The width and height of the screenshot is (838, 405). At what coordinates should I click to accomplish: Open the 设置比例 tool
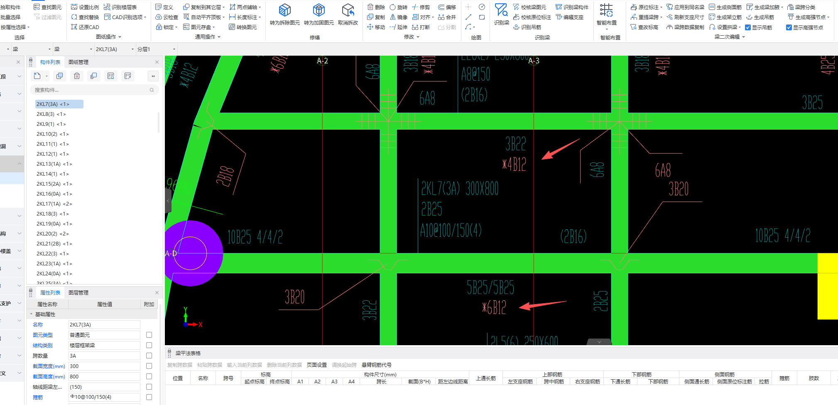pos(85,7)
